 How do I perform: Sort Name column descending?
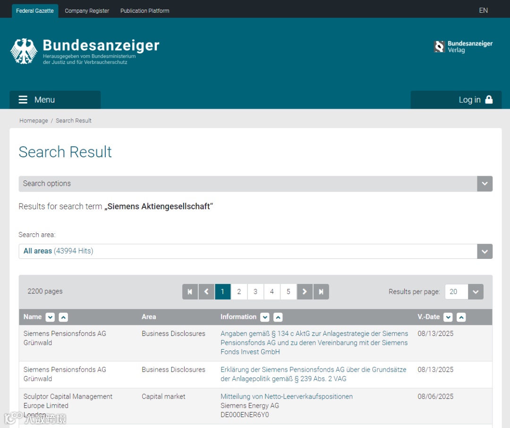[x=50, y=317]
